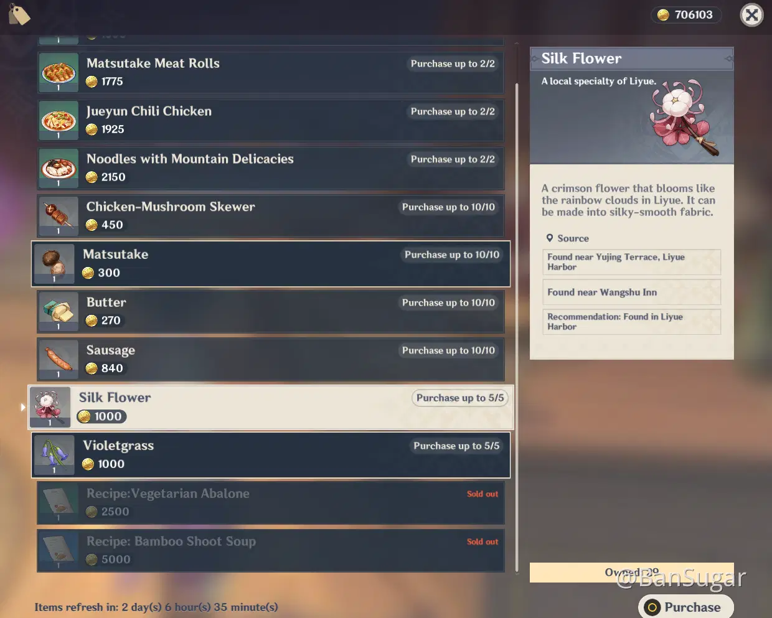Click the Jueyun Chili Chicken dish icon
772x618 pixels.
coord(59,120)
